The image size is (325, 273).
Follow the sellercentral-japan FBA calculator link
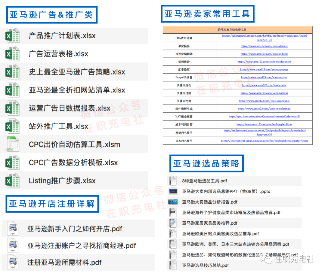click(265, 141)
